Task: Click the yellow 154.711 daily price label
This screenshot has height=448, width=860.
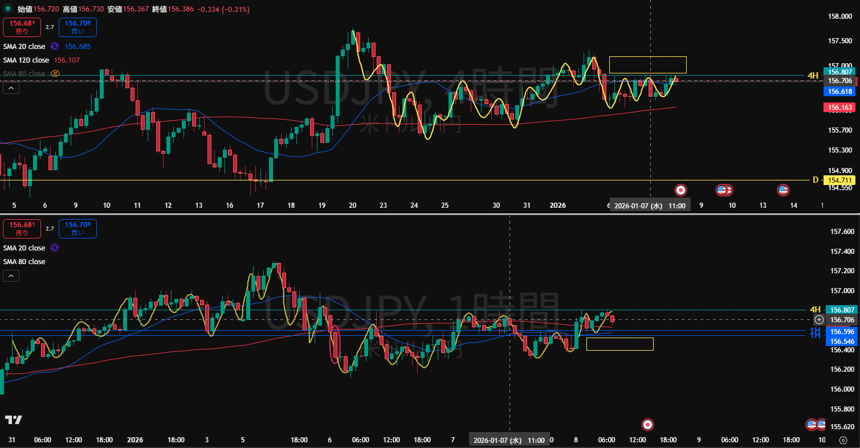Action: tap(839, 180)
